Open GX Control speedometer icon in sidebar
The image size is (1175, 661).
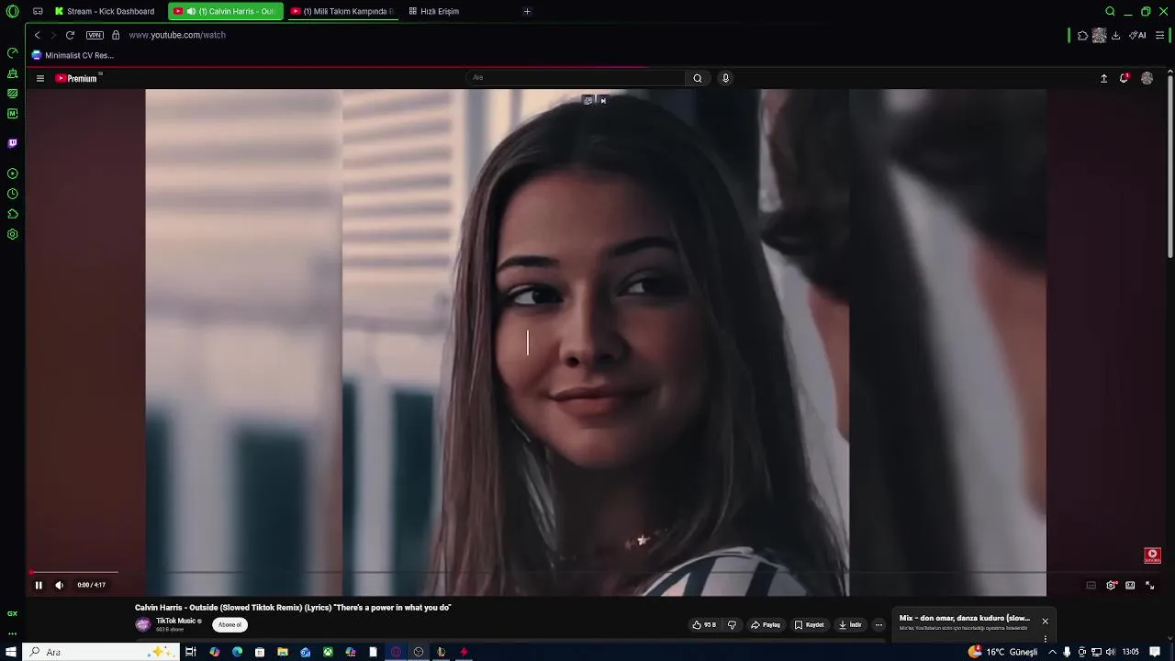(12, 53)
